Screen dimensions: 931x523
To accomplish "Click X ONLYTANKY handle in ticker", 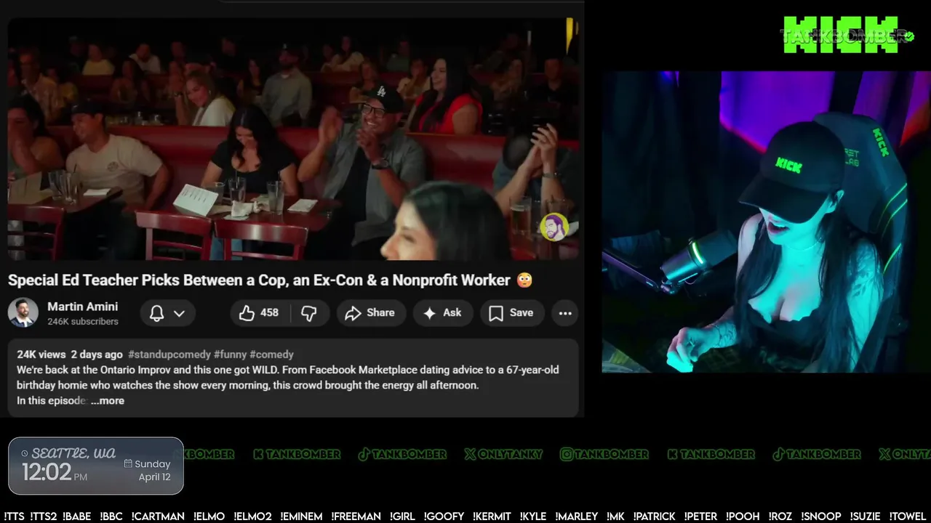I will point(503,454).
